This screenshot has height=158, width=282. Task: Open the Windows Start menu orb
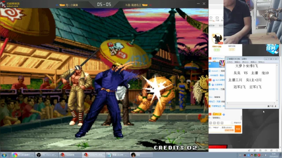tap(4, 155)
